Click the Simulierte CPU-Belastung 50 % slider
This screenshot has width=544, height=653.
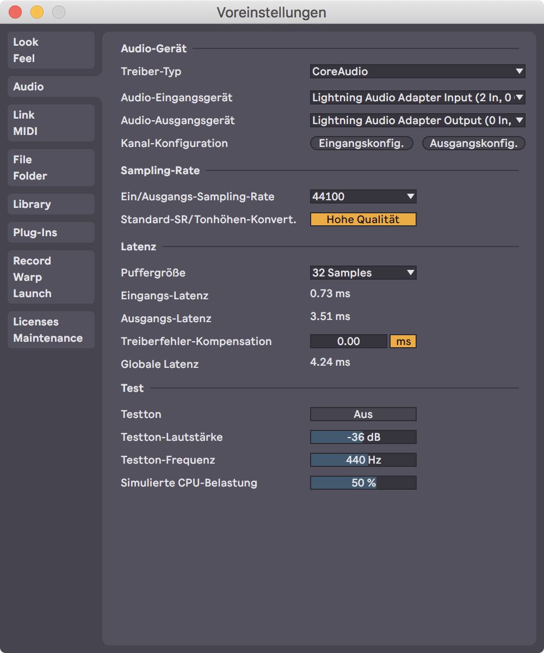[363, 483]
